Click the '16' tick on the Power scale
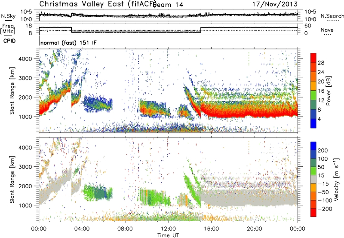 click(321, 91)
